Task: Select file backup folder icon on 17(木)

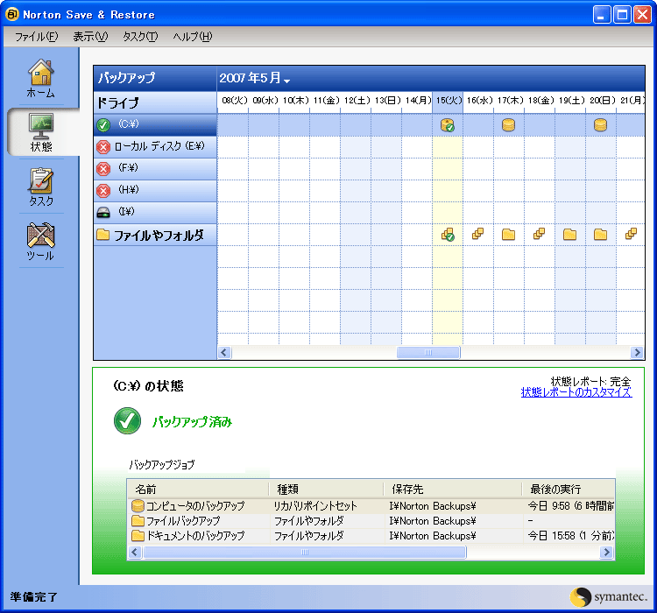Action: click(x=508, y=234)
